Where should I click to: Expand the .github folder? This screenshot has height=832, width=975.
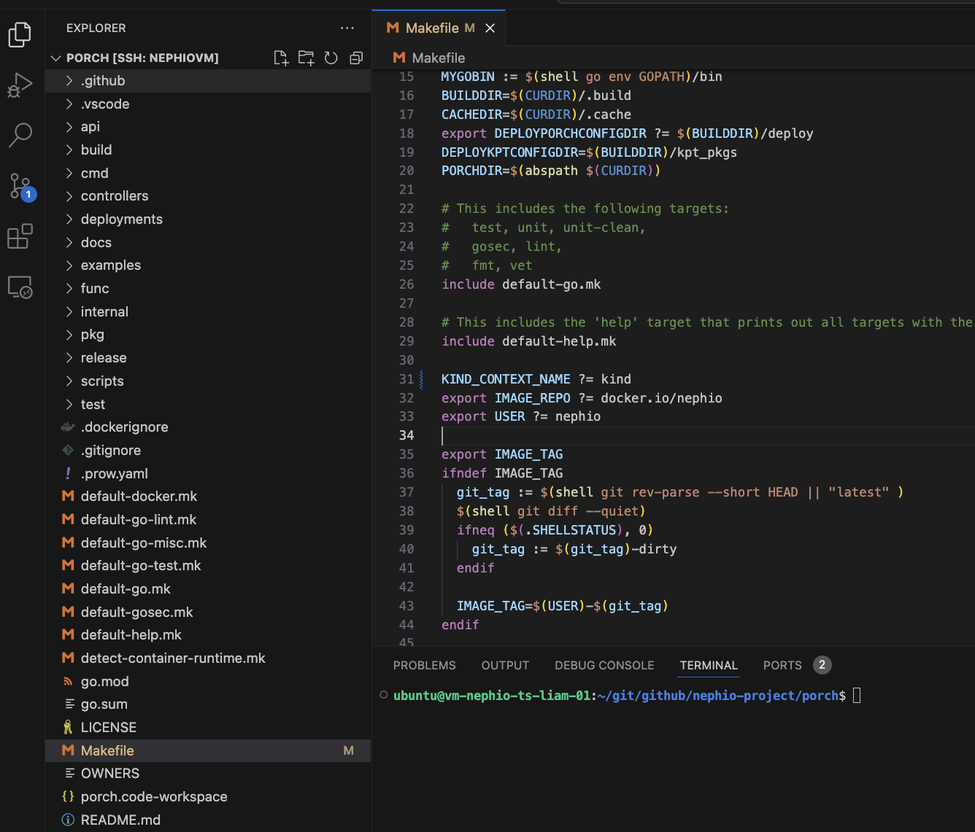pyautogui.click(x=103, y=81)
